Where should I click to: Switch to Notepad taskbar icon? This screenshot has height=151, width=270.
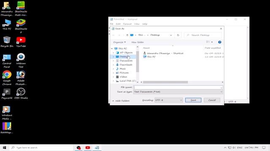pyautogui.click(x=97, y=148)
